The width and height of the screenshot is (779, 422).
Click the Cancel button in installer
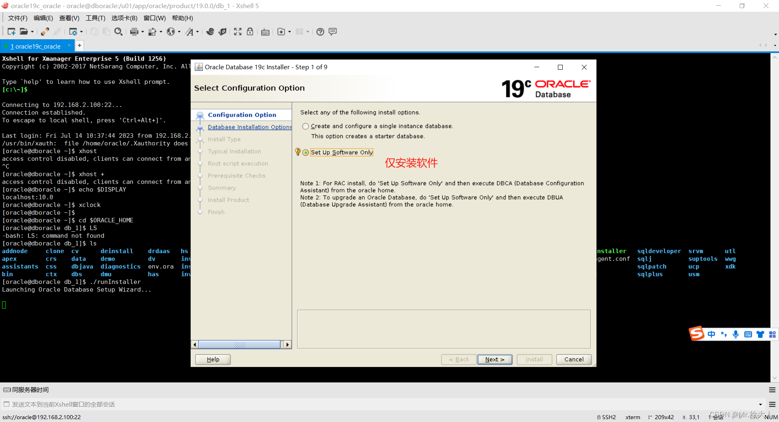pos(574,359)
